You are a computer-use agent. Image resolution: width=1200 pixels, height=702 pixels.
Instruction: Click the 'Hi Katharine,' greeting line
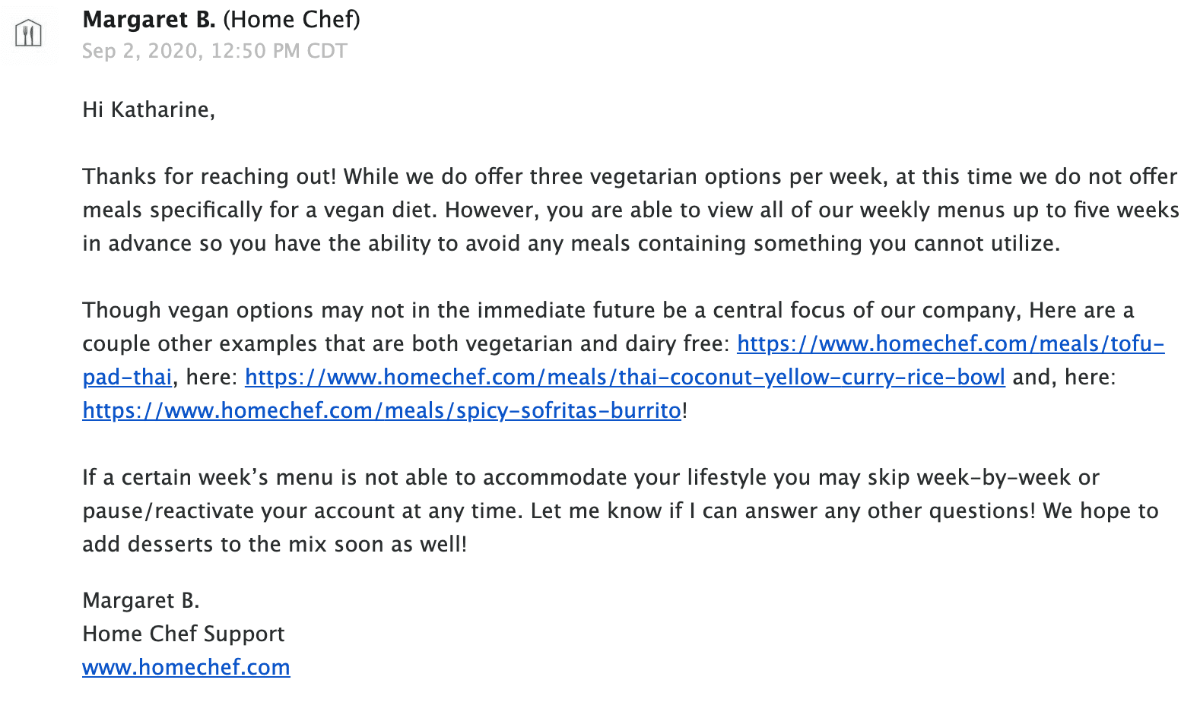(149, 110)
